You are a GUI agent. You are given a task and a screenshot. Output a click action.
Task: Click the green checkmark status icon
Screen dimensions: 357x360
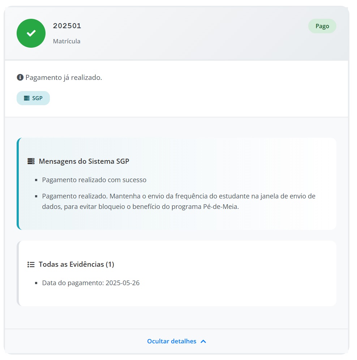pos(31,33)
